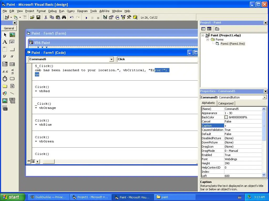Select Form1 (Form1.frm) in project tree
Viewport: 269px width, 201px height.
coord(232,44)
